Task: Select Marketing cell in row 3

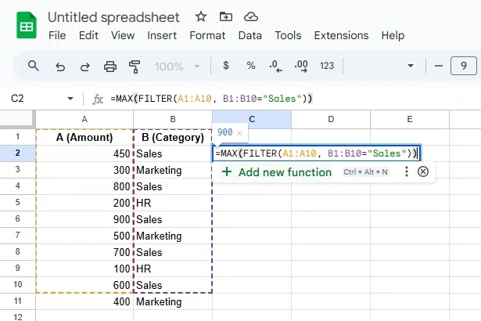Action: pos(173,170)
